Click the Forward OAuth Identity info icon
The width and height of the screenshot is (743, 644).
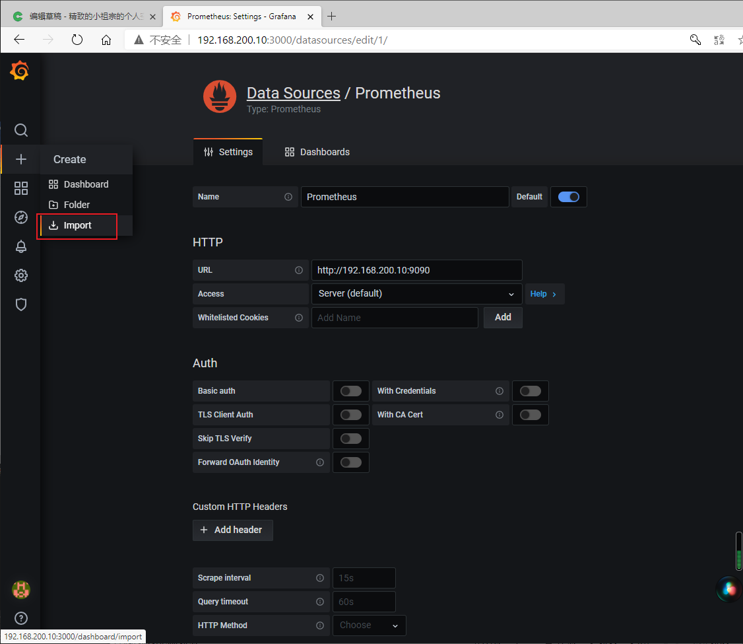click(320, 462)
